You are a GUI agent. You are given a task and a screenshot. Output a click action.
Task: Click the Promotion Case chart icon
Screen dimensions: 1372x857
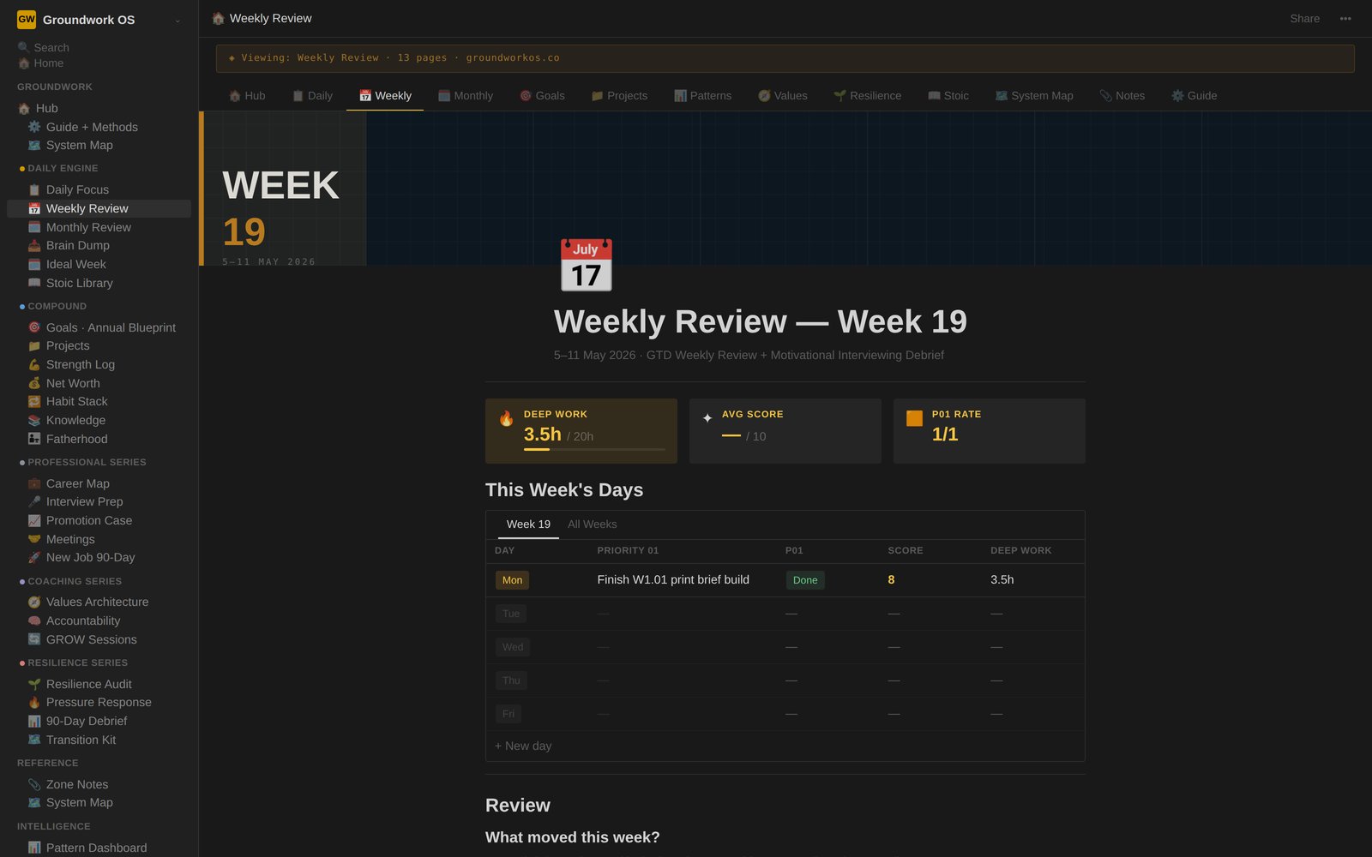34,520
